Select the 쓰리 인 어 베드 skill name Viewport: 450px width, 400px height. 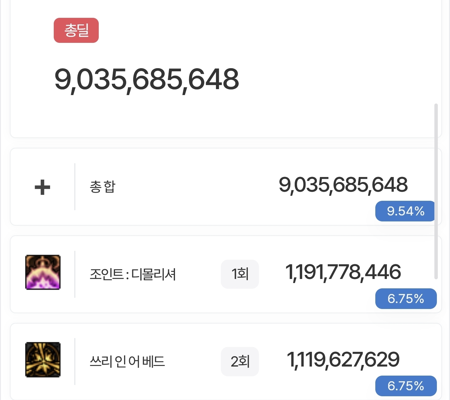(x=127, y=362)
